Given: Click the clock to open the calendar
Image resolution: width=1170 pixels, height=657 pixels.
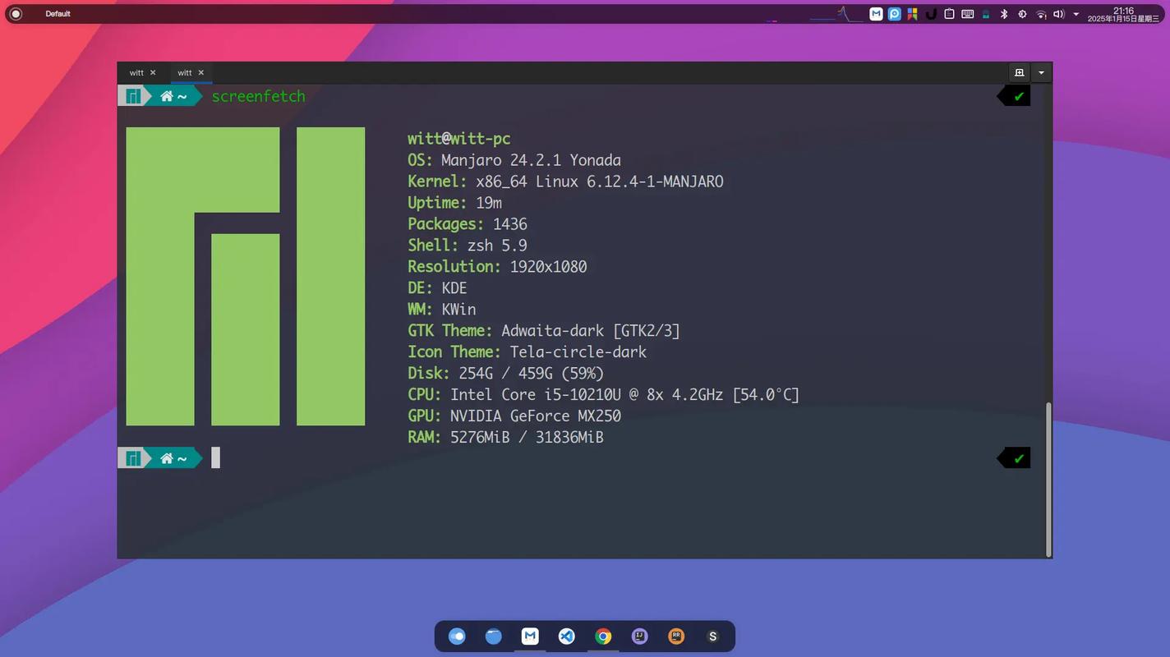Looking at the screenshot, I should pyautogui.click(x=1122, y=13).
